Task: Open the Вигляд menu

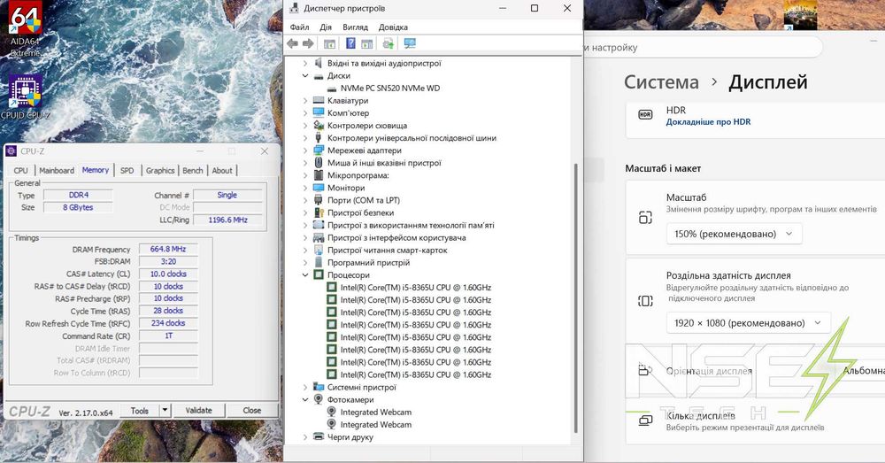Action: [355, 27]
